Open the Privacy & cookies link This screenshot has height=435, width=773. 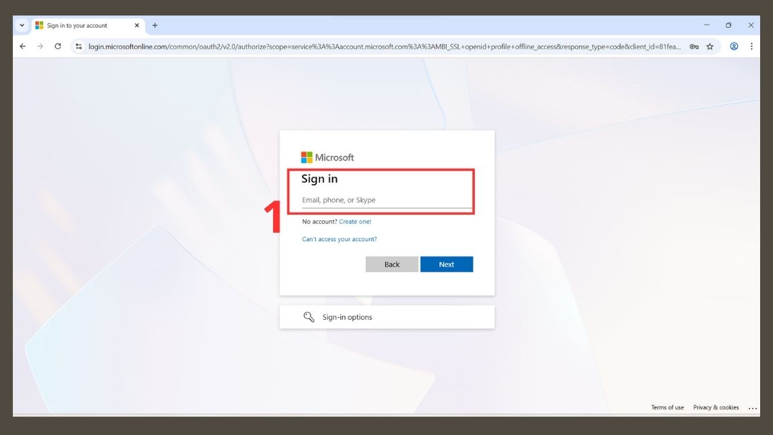coord(716,407)
